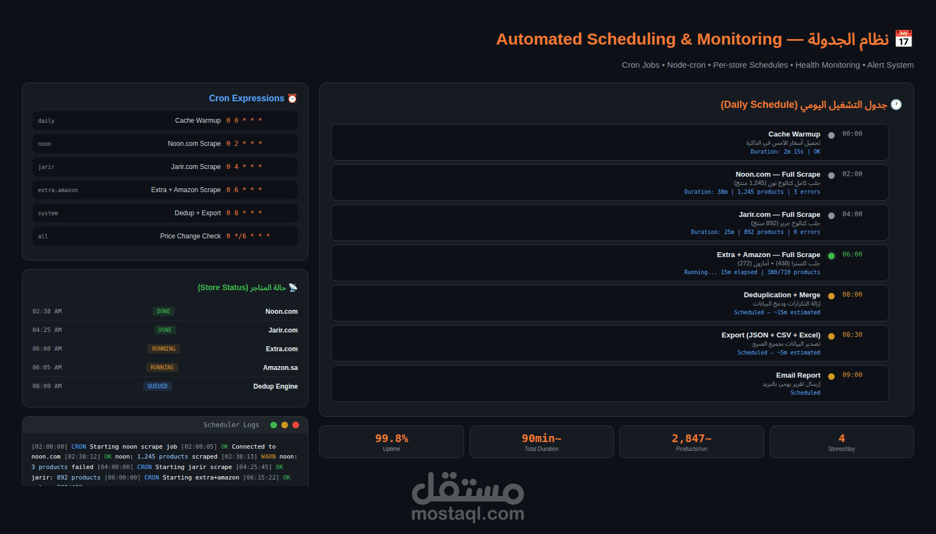The height and width of the screenshot is (534, 936).
Task: Click Noon.com in the Store Status list
Action: 281,312
